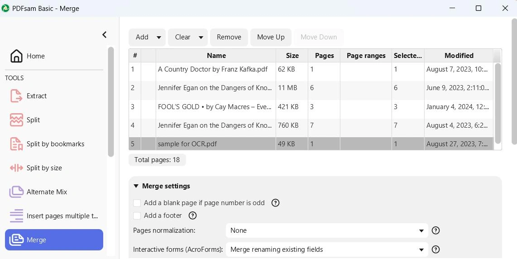This screenshot has width=517, height=259.
Task: Select Insert pages multiple times icon
Action: 16,216
